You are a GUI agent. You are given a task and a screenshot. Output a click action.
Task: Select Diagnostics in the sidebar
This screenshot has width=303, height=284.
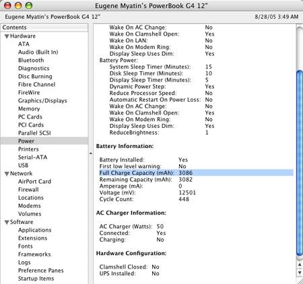34,68
